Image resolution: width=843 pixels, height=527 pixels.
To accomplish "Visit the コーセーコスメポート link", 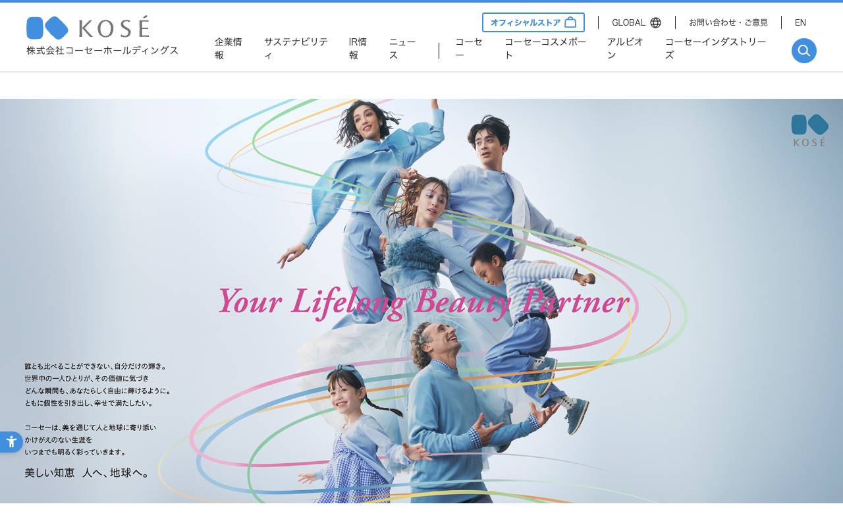I will 545,48.
